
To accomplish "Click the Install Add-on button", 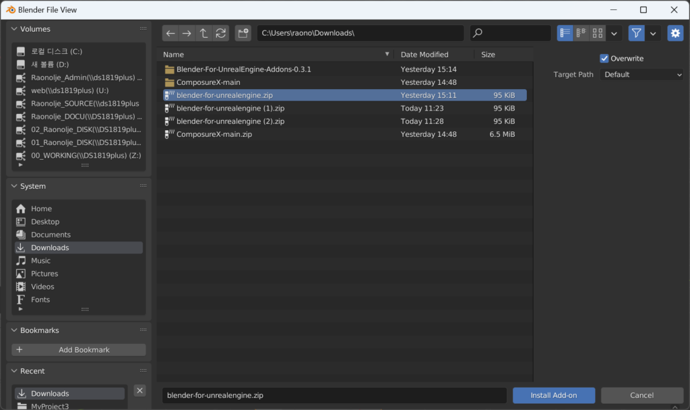I will point(554,395).
